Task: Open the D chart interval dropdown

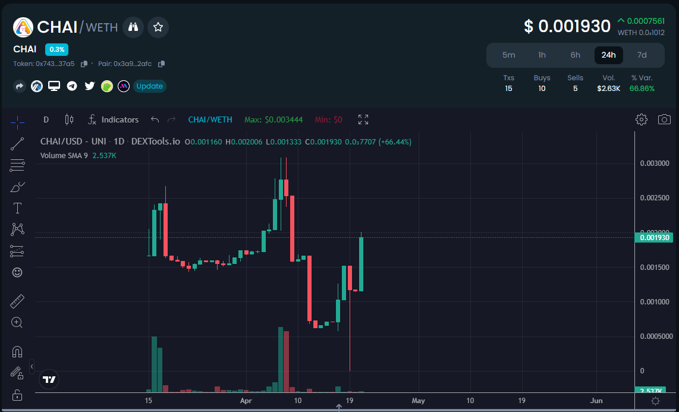Action: pos(46,120)
